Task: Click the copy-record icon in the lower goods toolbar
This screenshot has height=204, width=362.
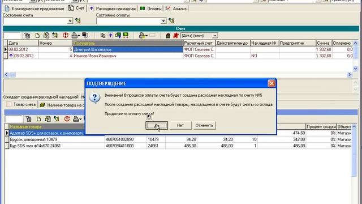Action: (x=48, y=119)
